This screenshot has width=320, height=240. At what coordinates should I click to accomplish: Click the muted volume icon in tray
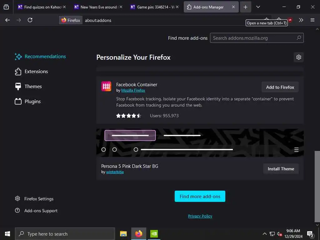click(x=279, y=234)
